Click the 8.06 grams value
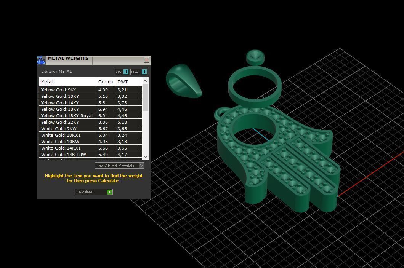This screenshot has height=268, width=404. [103, 122]
